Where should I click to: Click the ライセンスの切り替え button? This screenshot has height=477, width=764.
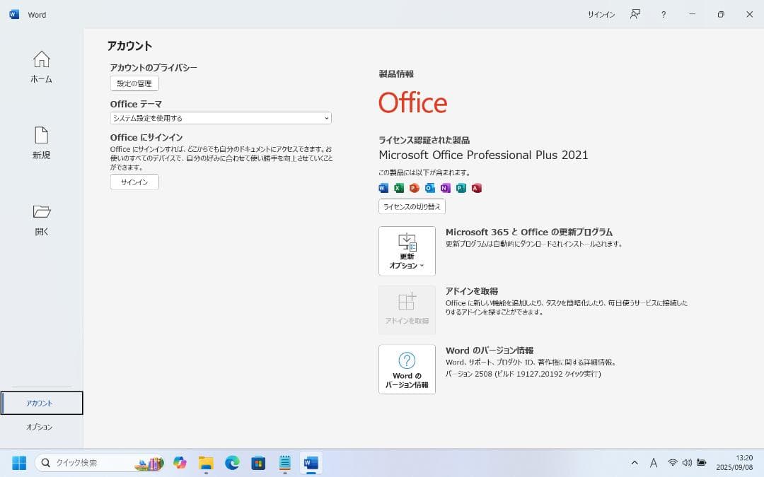pos(411,206)
